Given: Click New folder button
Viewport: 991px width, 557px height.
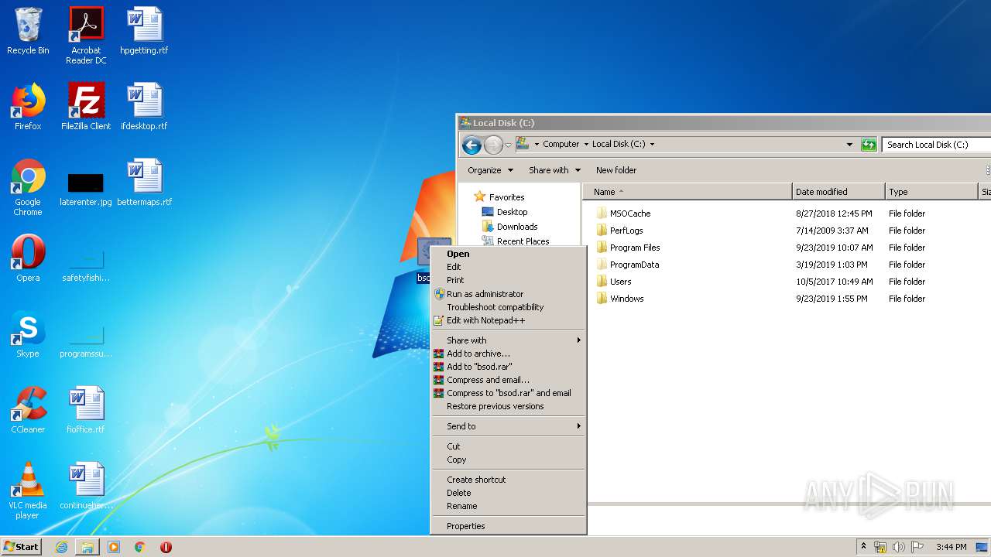Looking at the screenshot, I should point(616,170).
